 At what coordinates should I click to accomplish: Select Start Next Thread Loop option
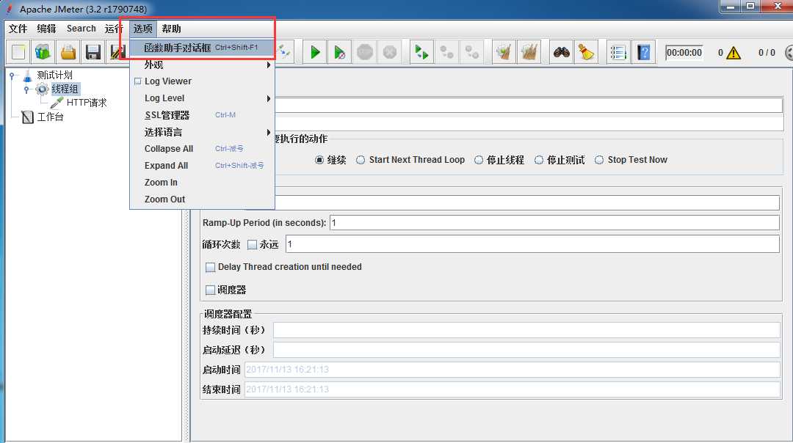point(360,160)
